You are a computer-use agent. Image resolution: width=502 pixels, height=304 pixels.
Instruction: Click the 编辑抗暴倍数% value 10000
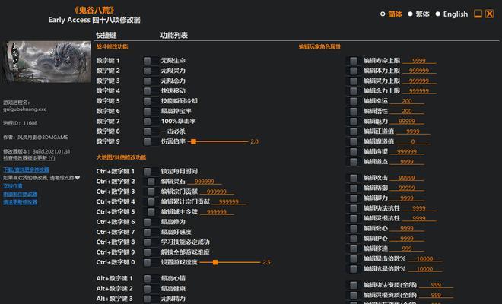click(x=425, y=269)
